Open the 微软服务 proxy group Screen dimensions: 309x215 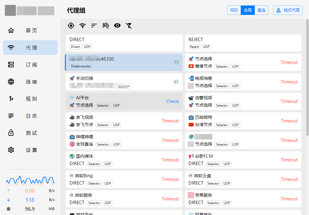124,199
